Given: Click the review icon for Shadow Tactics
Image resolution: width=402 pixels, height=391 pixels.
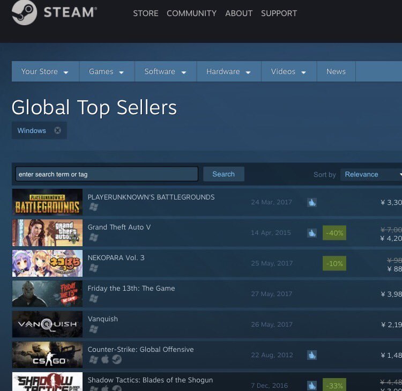Looking at the screenshot, I should pos(312,385).
